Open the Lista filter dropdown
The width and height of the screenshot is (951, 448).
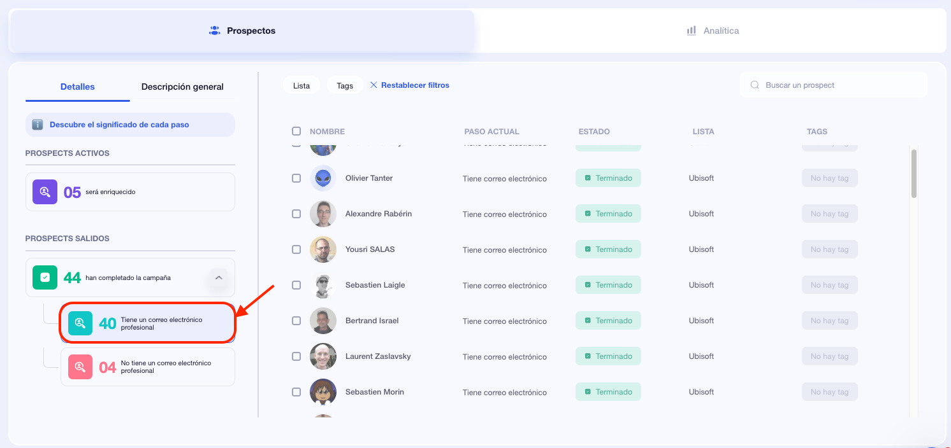[301, 85]
